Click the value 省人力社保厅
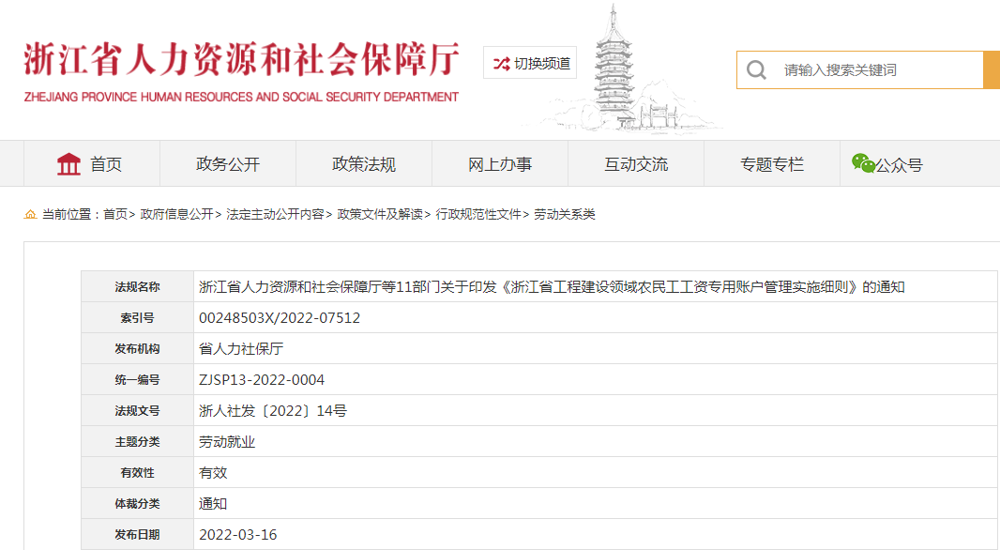The width and height of the screenshot is (1000, 550). point(241,348)
